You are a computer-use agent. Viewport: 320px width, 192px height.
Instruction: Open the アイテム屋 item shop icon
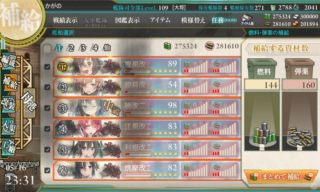pos(247,20)
